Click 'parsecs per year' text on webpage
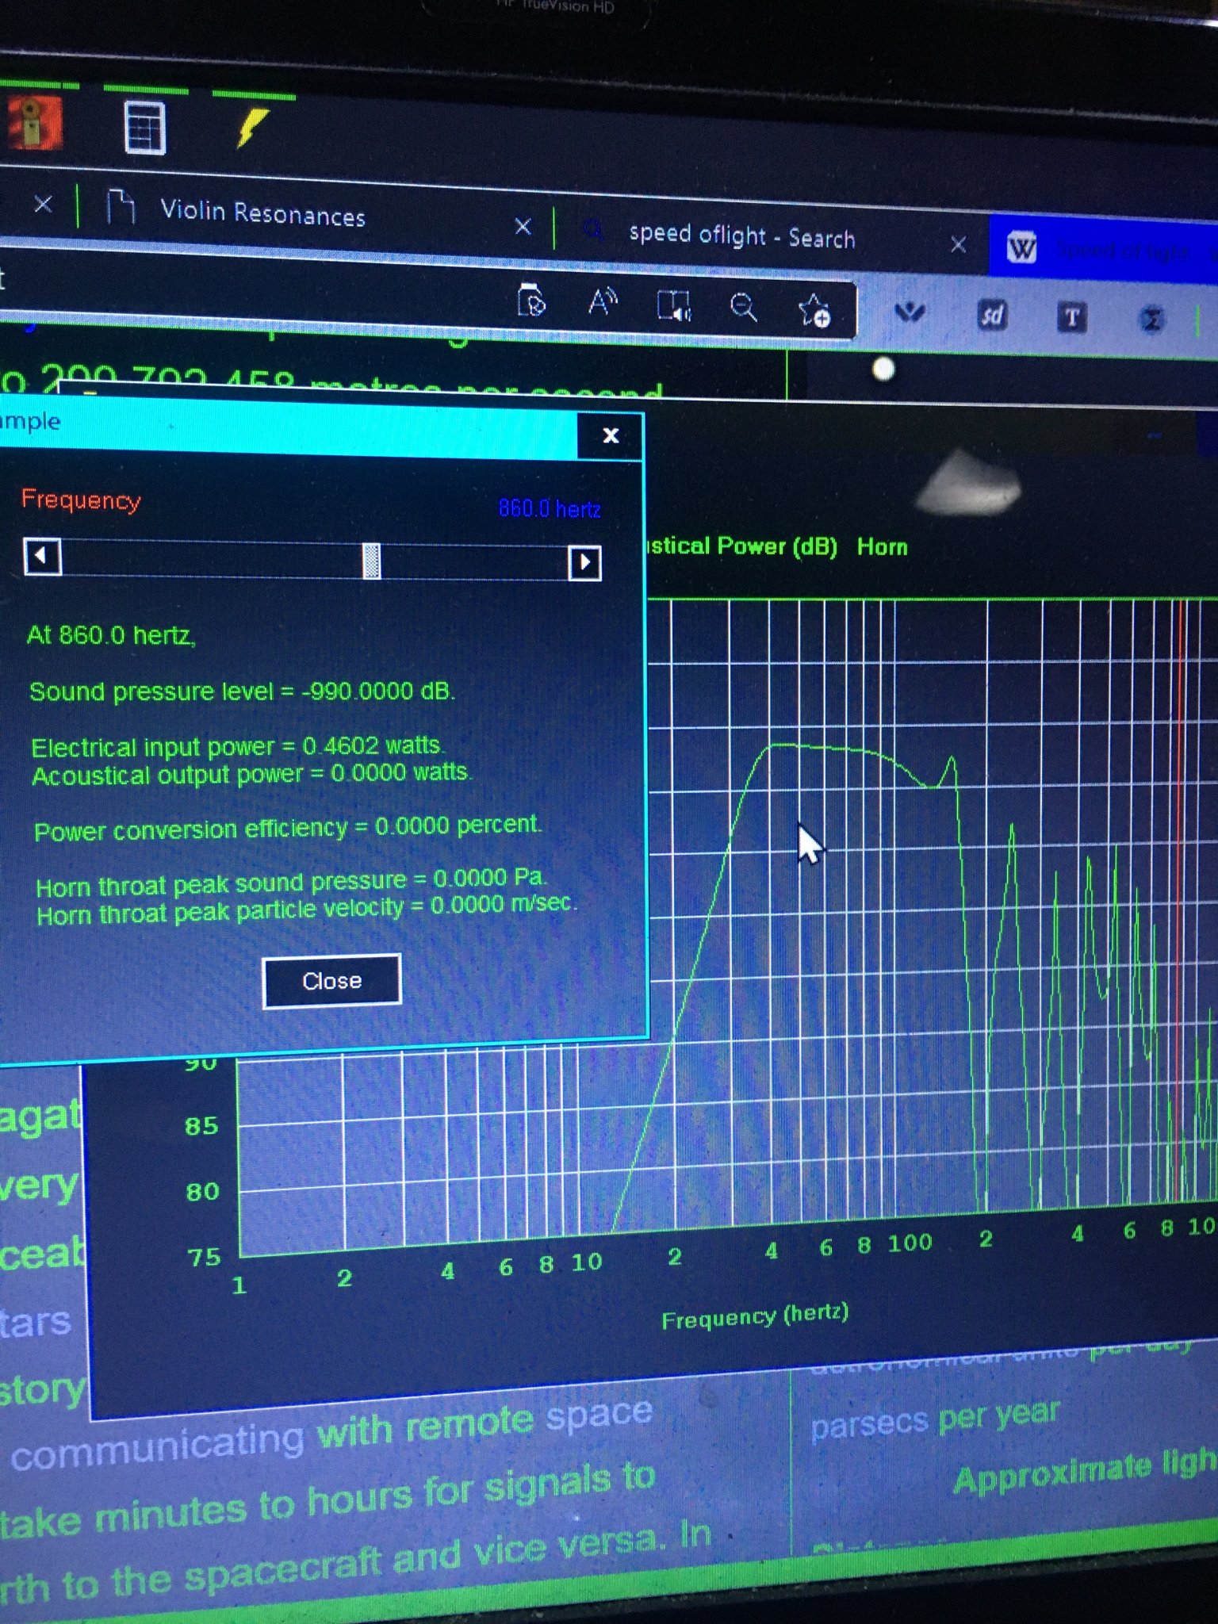This screenshot has height=1624, width=1218. (936, 1419)
